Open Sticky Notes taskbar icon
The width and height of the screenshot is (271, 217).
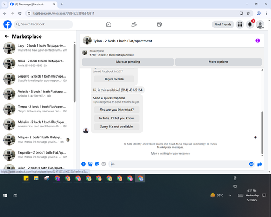click(26, 178)
